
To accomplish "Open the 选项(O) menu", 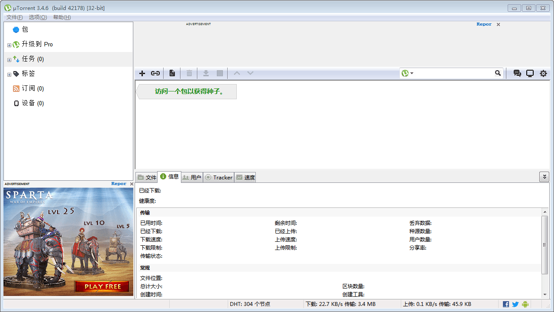I will [38, 17].
